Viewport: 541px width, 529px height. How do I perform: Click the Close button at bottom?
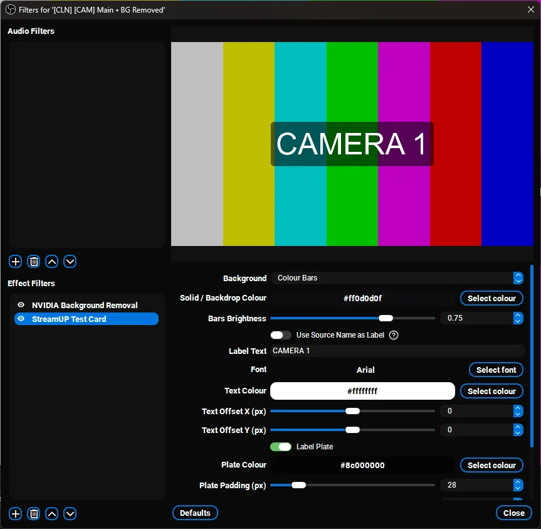[x=514, y=513]
